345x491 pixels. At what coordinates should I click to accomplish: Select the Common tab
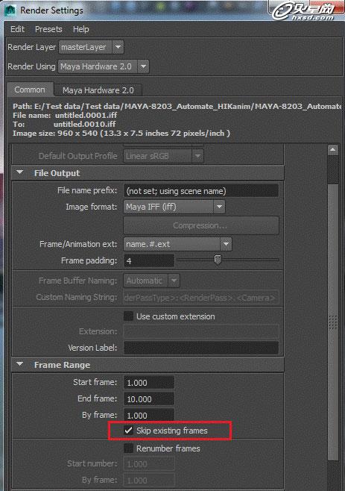pyautogui.click(x=30, y=90)
